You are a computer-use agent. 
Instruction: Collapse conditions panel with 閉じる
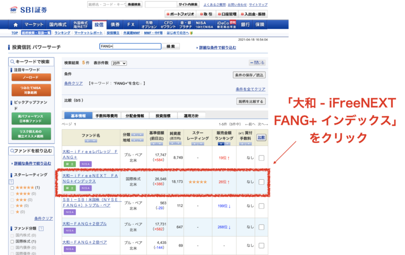click(257, 63)
